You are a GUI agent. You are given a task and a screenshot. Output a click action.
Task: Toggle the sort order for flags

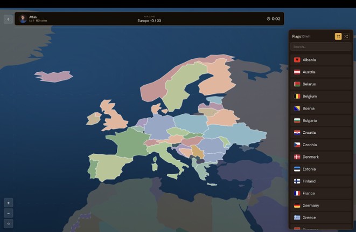click(x=338, y=36)
